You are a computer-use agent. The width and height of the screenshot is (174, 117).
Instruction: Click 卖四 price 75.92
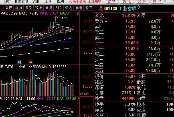tap(130, 27)
